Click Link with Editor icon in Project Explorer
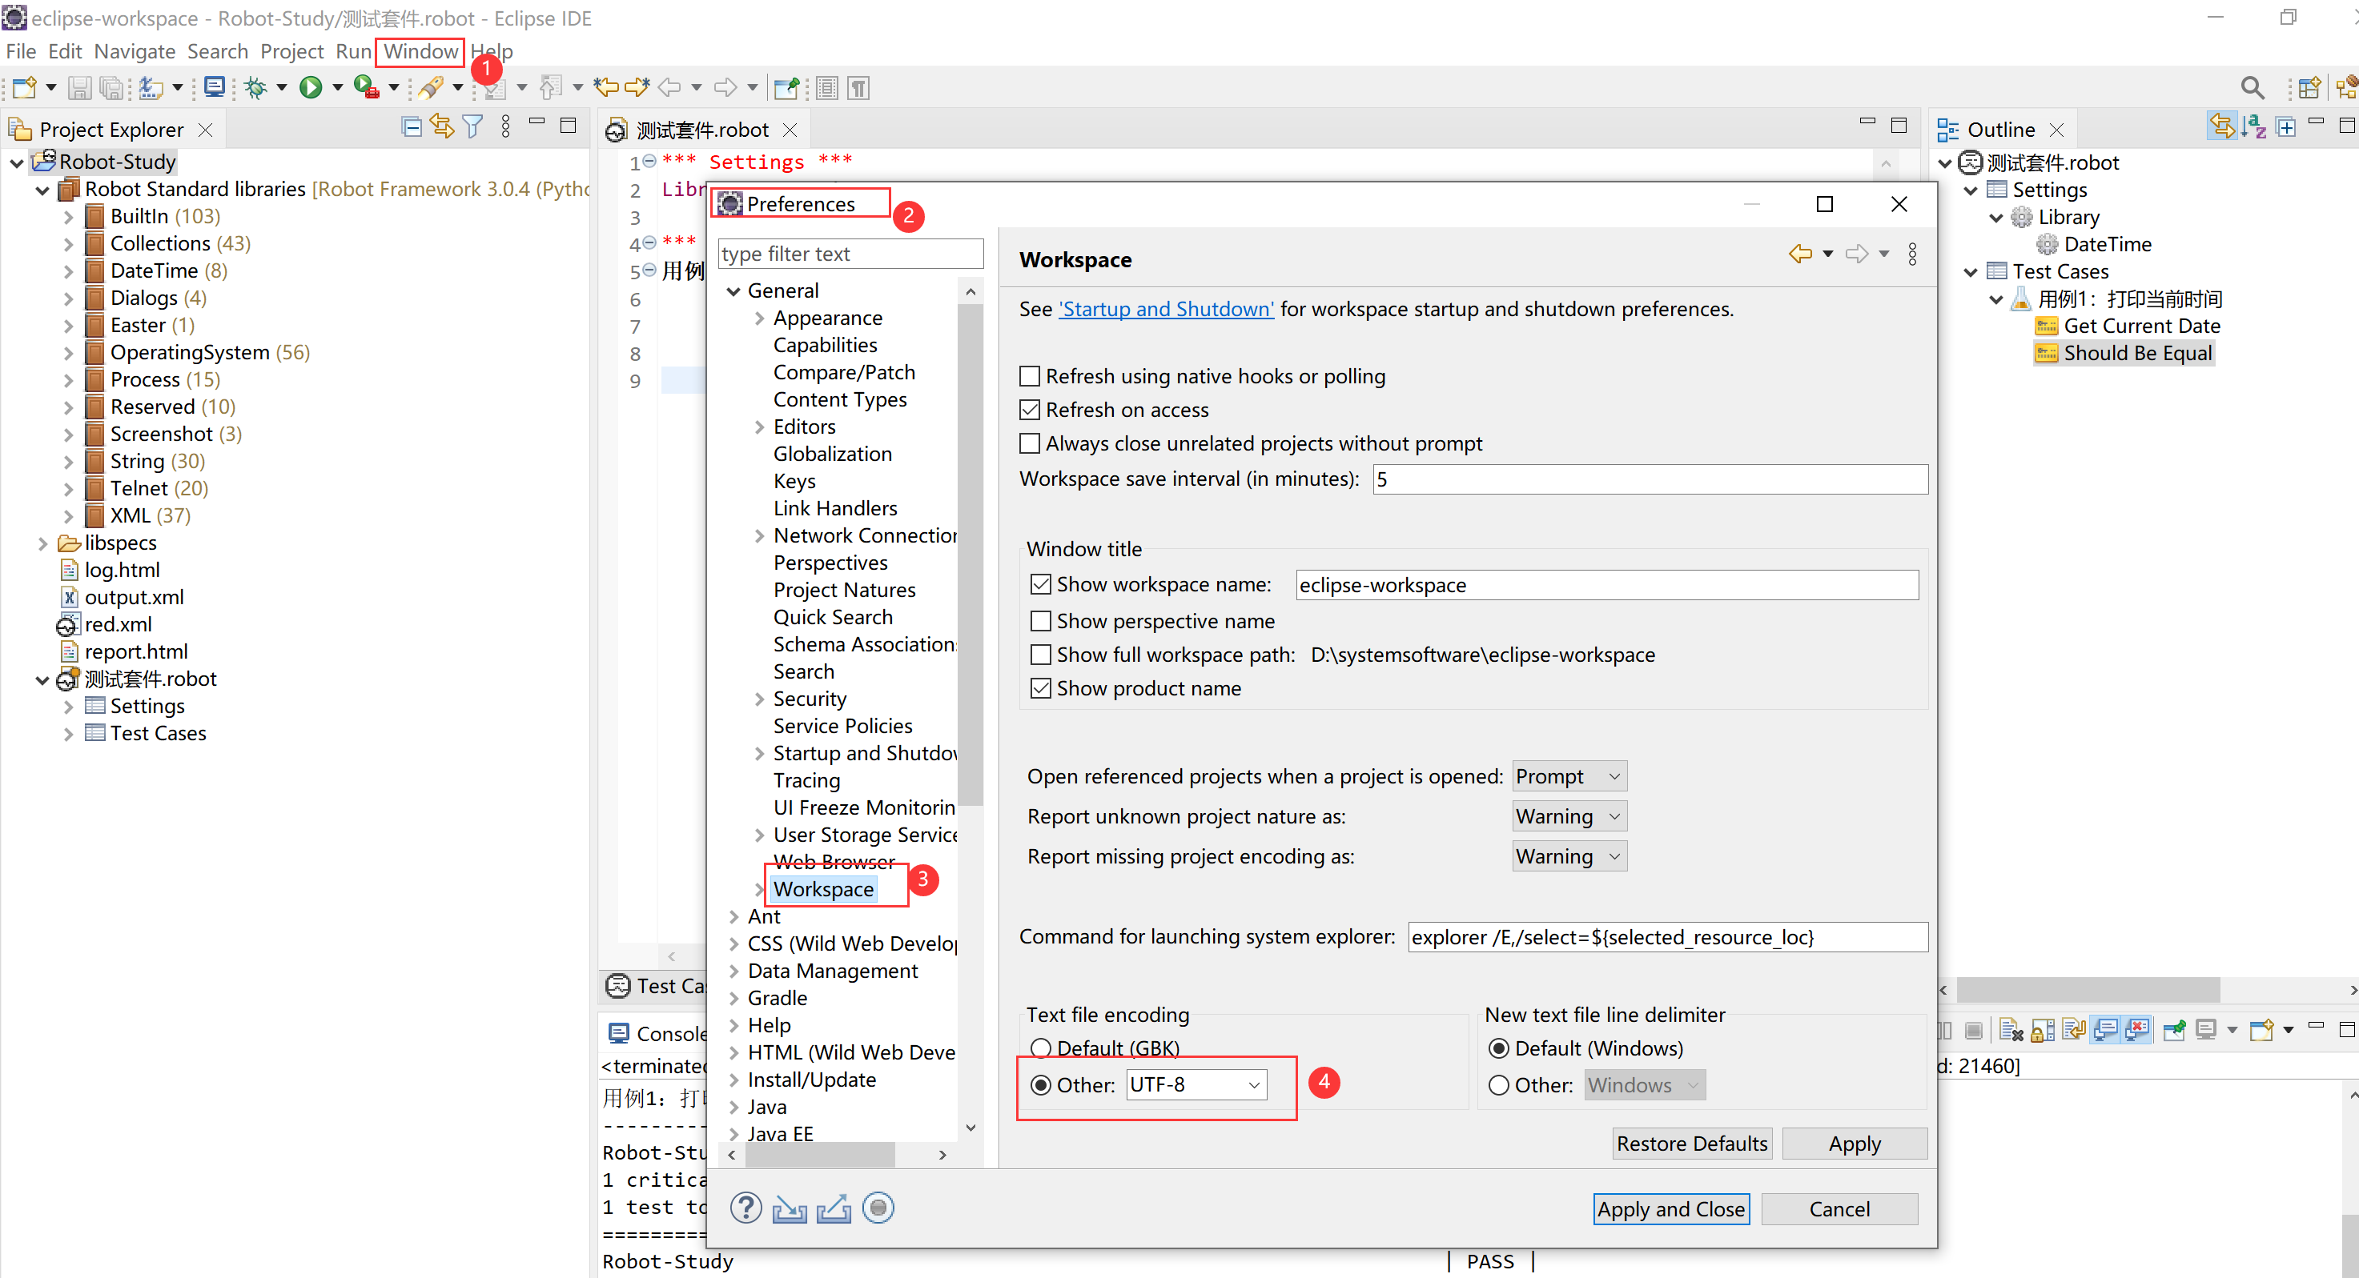 click(442, 127)
